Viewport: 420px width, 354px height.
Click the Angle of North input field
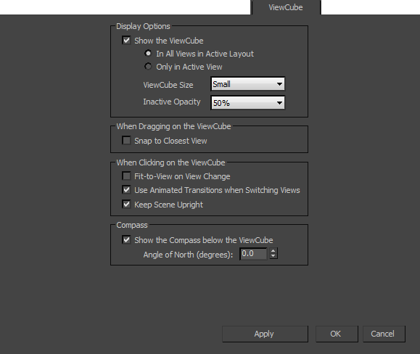(x=253, y=254)
